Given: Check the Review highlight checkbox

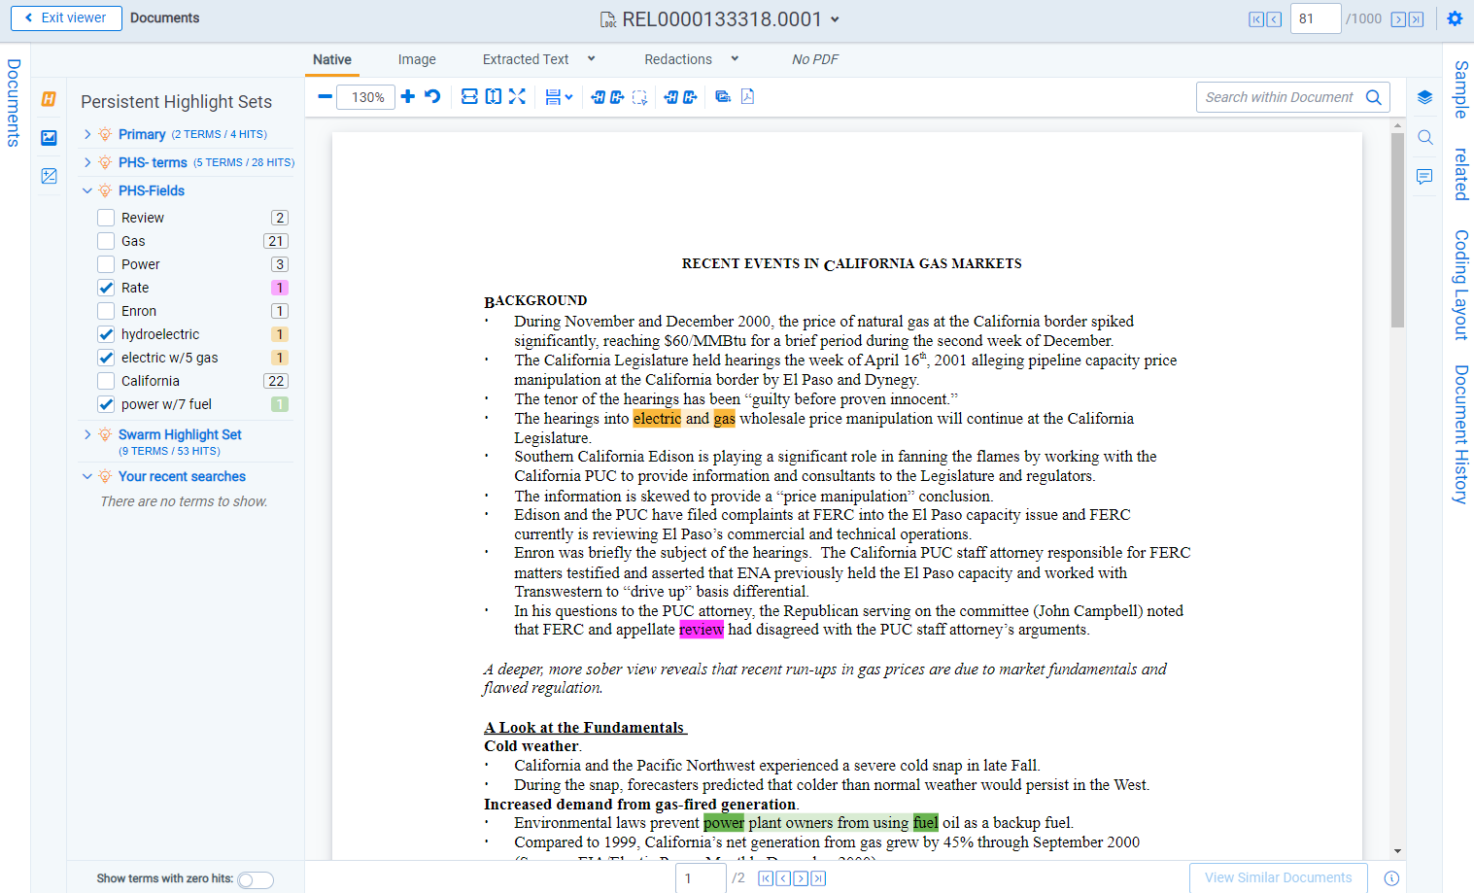Looking at the screenshot, I should (x=106, y=218).
